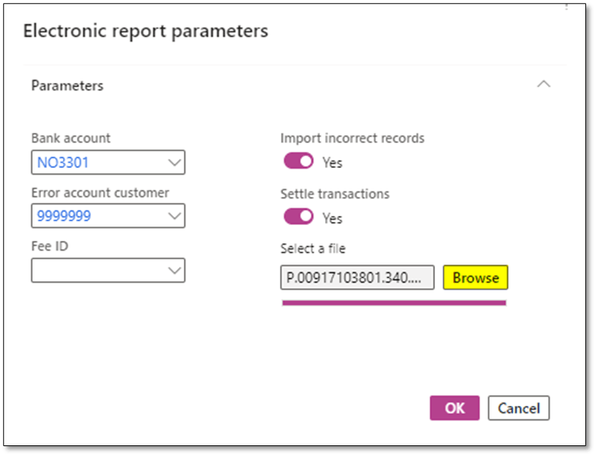Click the Select a file label
This screenshot has width=596, height=456.
pos(313,249)
